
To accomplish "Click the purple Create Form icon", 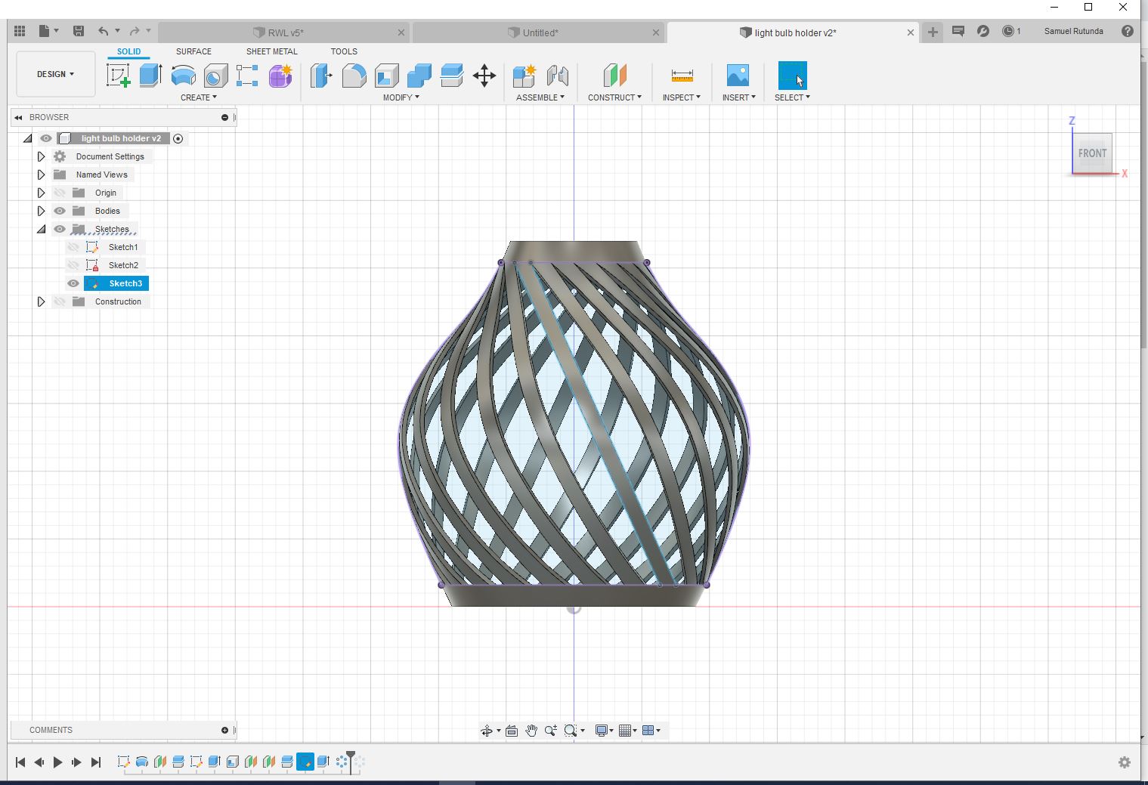I will 280,76.
